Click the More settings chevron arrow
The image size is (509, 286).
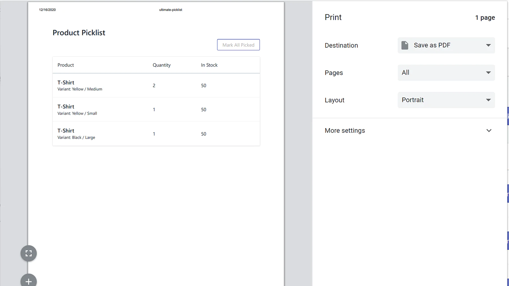[489, 131]
